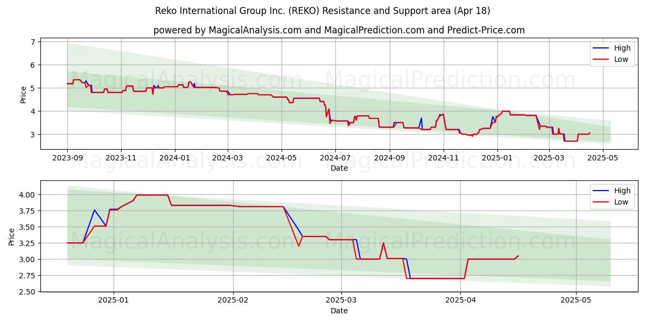Click the y-axis value 3 in top chart
The height and width of the screenshot is (323, 646).
point(33,135)
